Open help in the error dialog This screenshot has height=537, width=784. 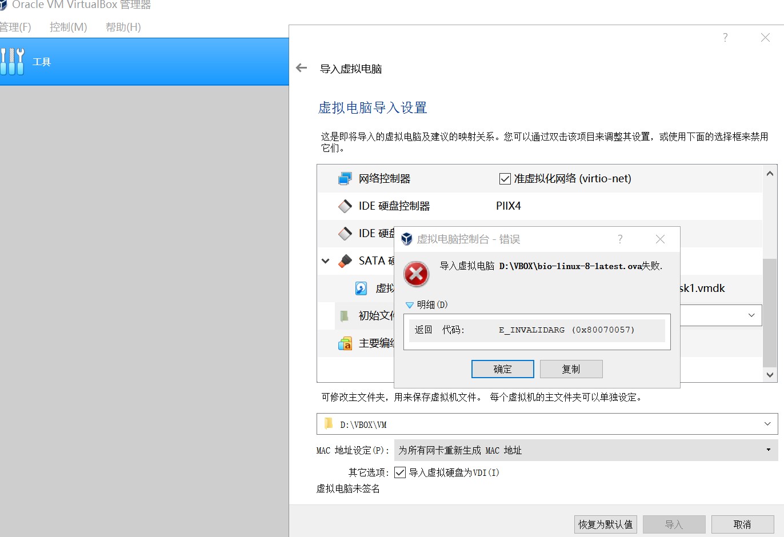(x=620, y=239)
